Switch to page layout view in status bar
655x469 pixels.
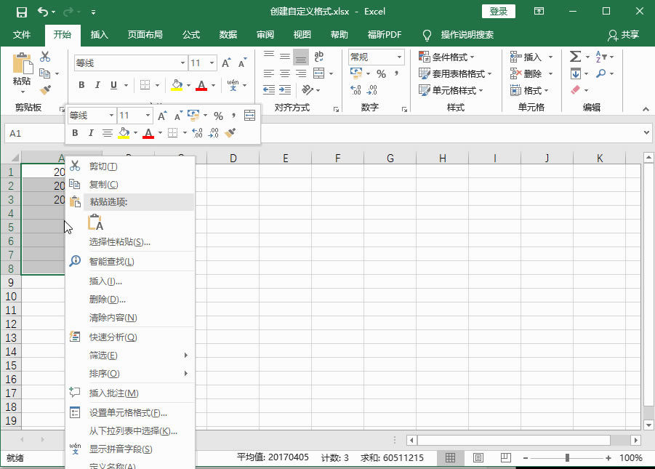click(478, 457)
